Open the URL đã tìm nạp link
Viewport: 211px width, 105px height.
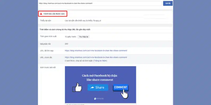coord(96,51)
